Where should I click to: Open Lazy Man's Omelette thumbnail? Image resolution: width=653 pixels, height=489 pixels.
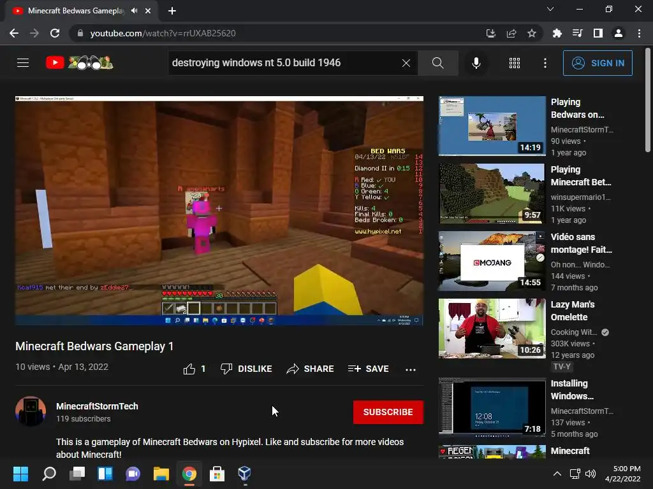tap(492, 329)
